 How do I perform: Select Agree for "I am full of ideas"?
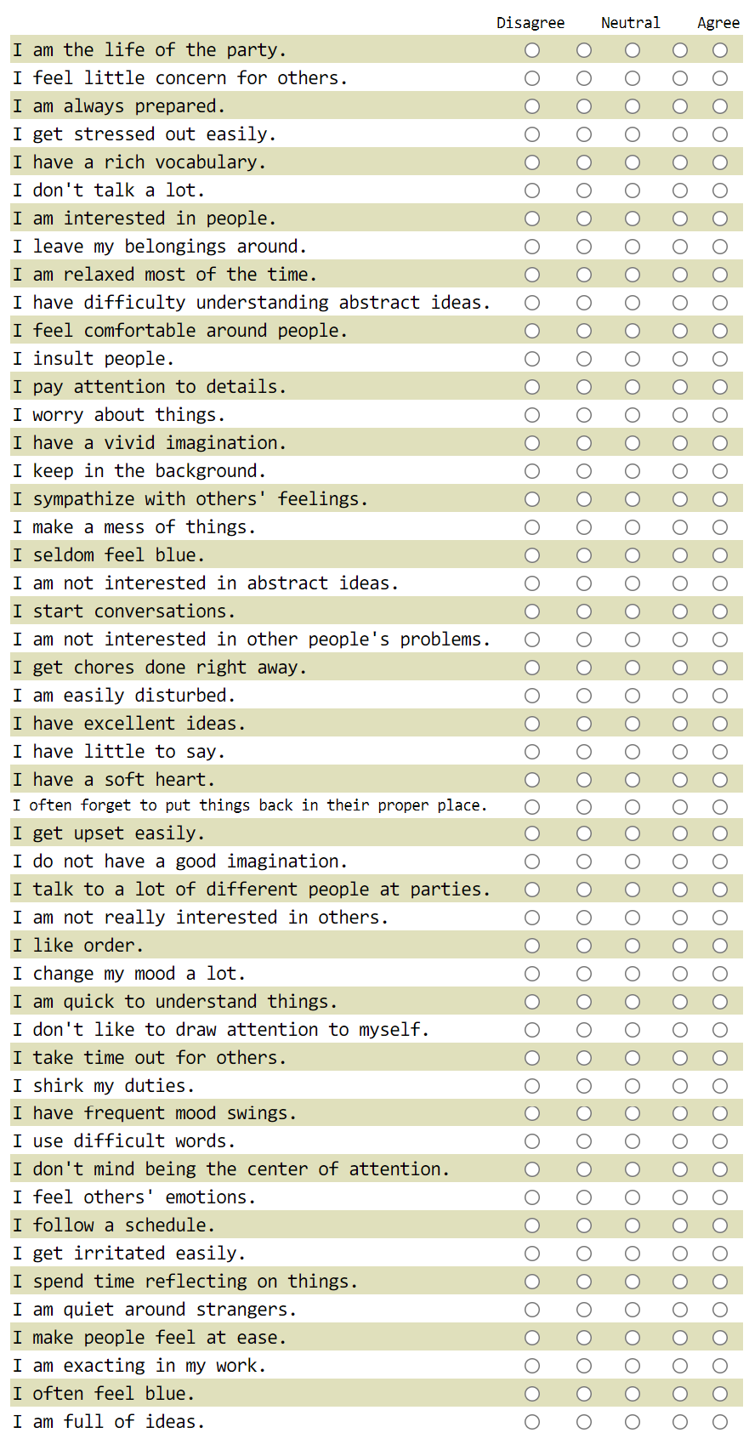point(720,1422)
